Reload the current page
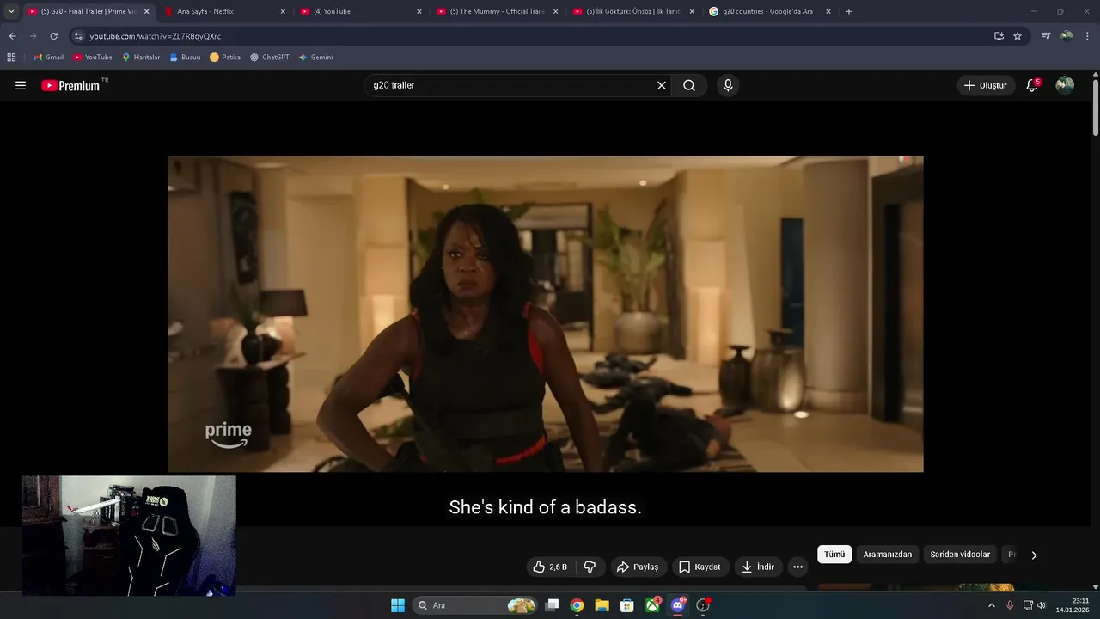 point(53,36)
